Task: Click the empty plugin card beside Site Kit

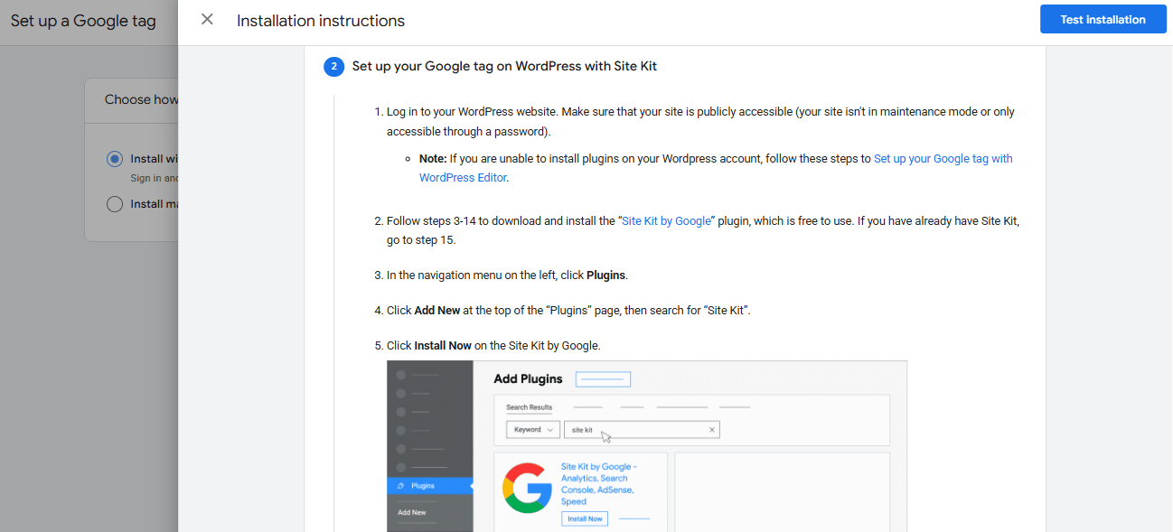Action: click(781, 491)
